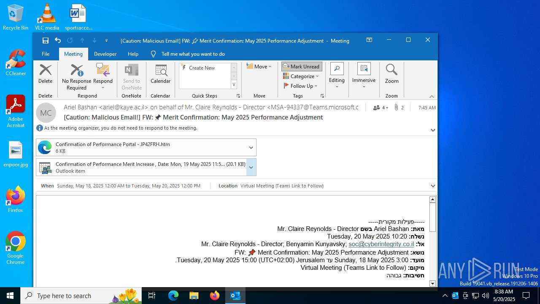Image resolution: width=540 pixels, height=304 pixels.
Task: Click the Tell me what you want to do box
Action: point(193,54)
